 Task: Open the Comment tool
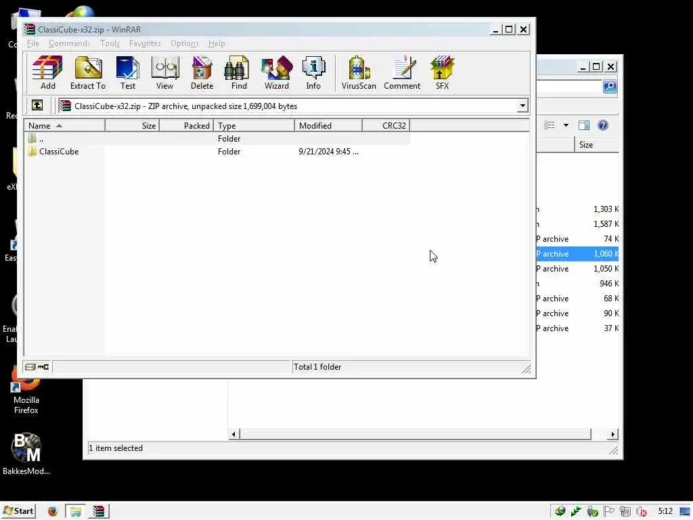coord(402,73)
